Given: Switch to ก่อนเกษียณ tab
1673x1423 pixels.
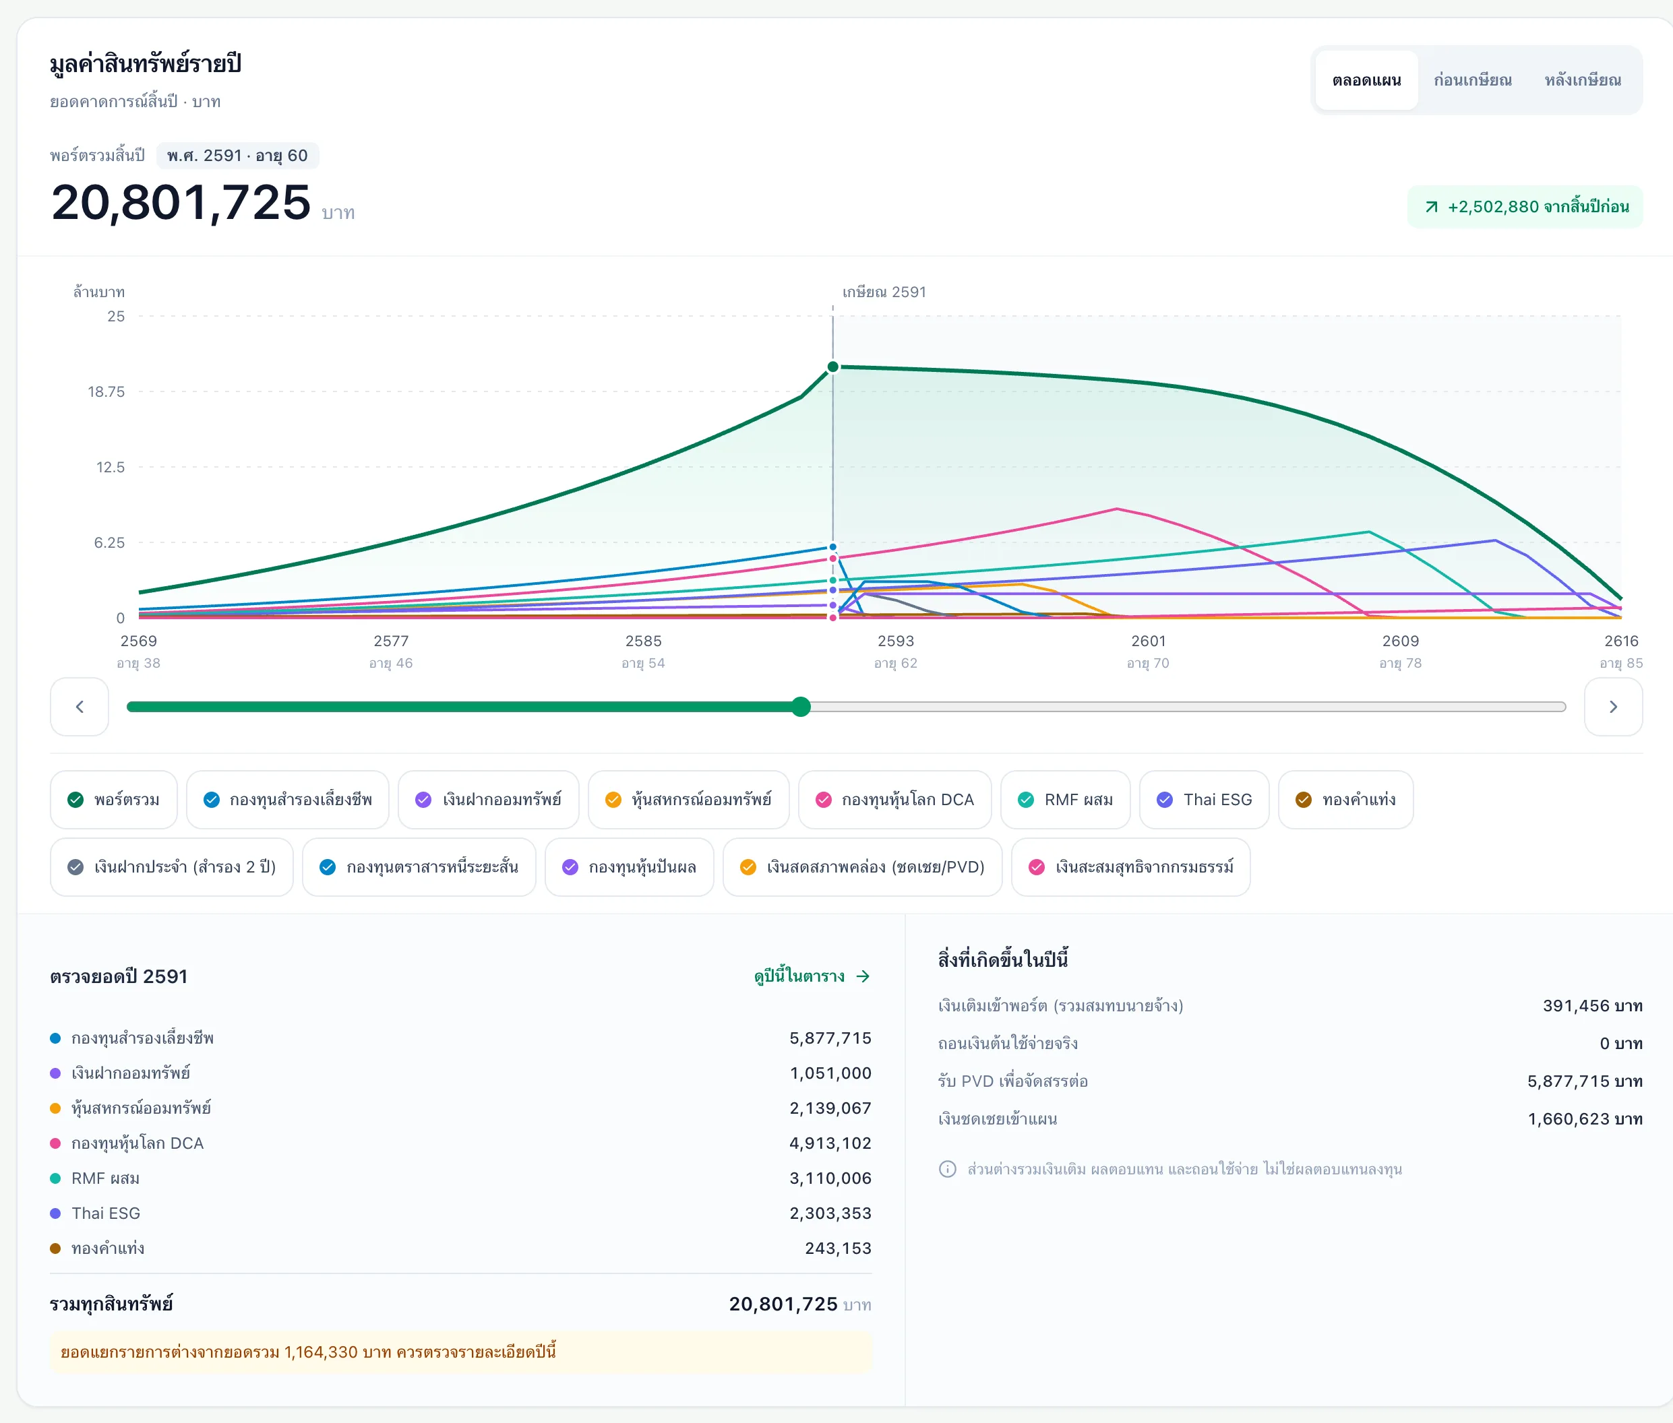Looking at the screenshot, I should click(x=1472, y=80).
